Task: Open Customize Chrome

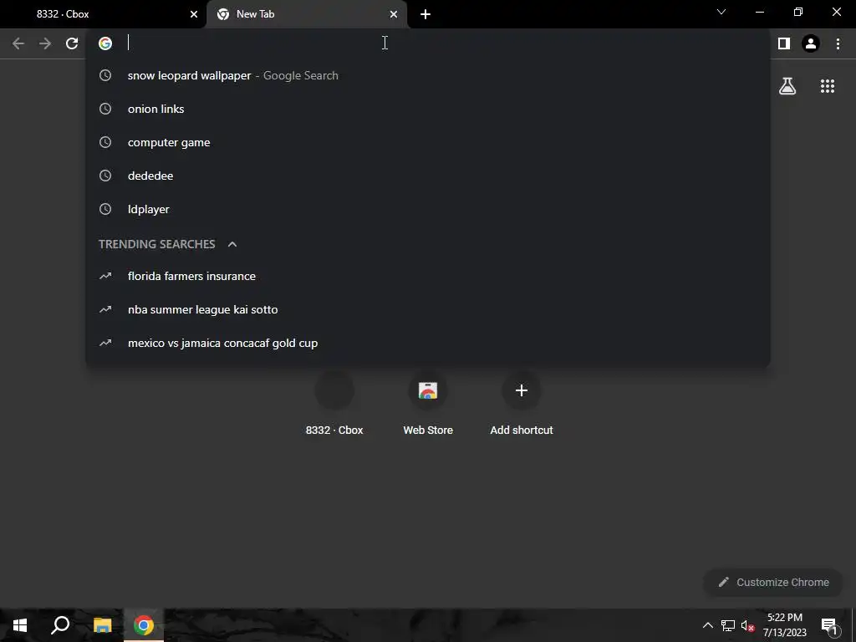Action: pos(773,582)
